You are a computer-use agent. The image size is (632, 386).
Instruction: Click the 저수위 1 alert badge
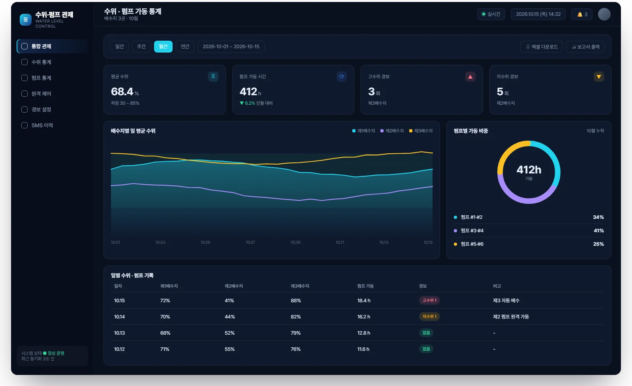(x=429, y=316)
